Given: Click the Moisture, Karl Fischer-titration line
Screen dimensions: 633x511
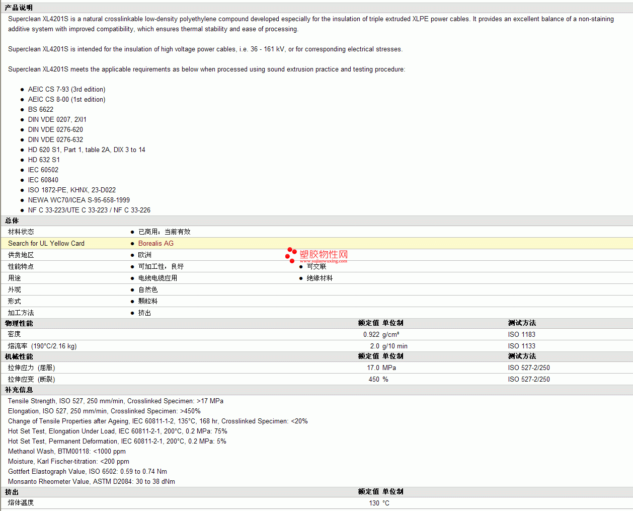Looking at the screenshot, I should pyautogui.click(x=68, y=461).
